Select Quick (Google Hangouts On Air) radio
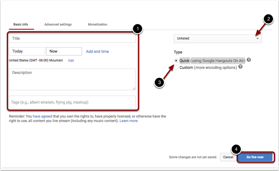This screenshot has height=171, width=279. pos(176,60)
